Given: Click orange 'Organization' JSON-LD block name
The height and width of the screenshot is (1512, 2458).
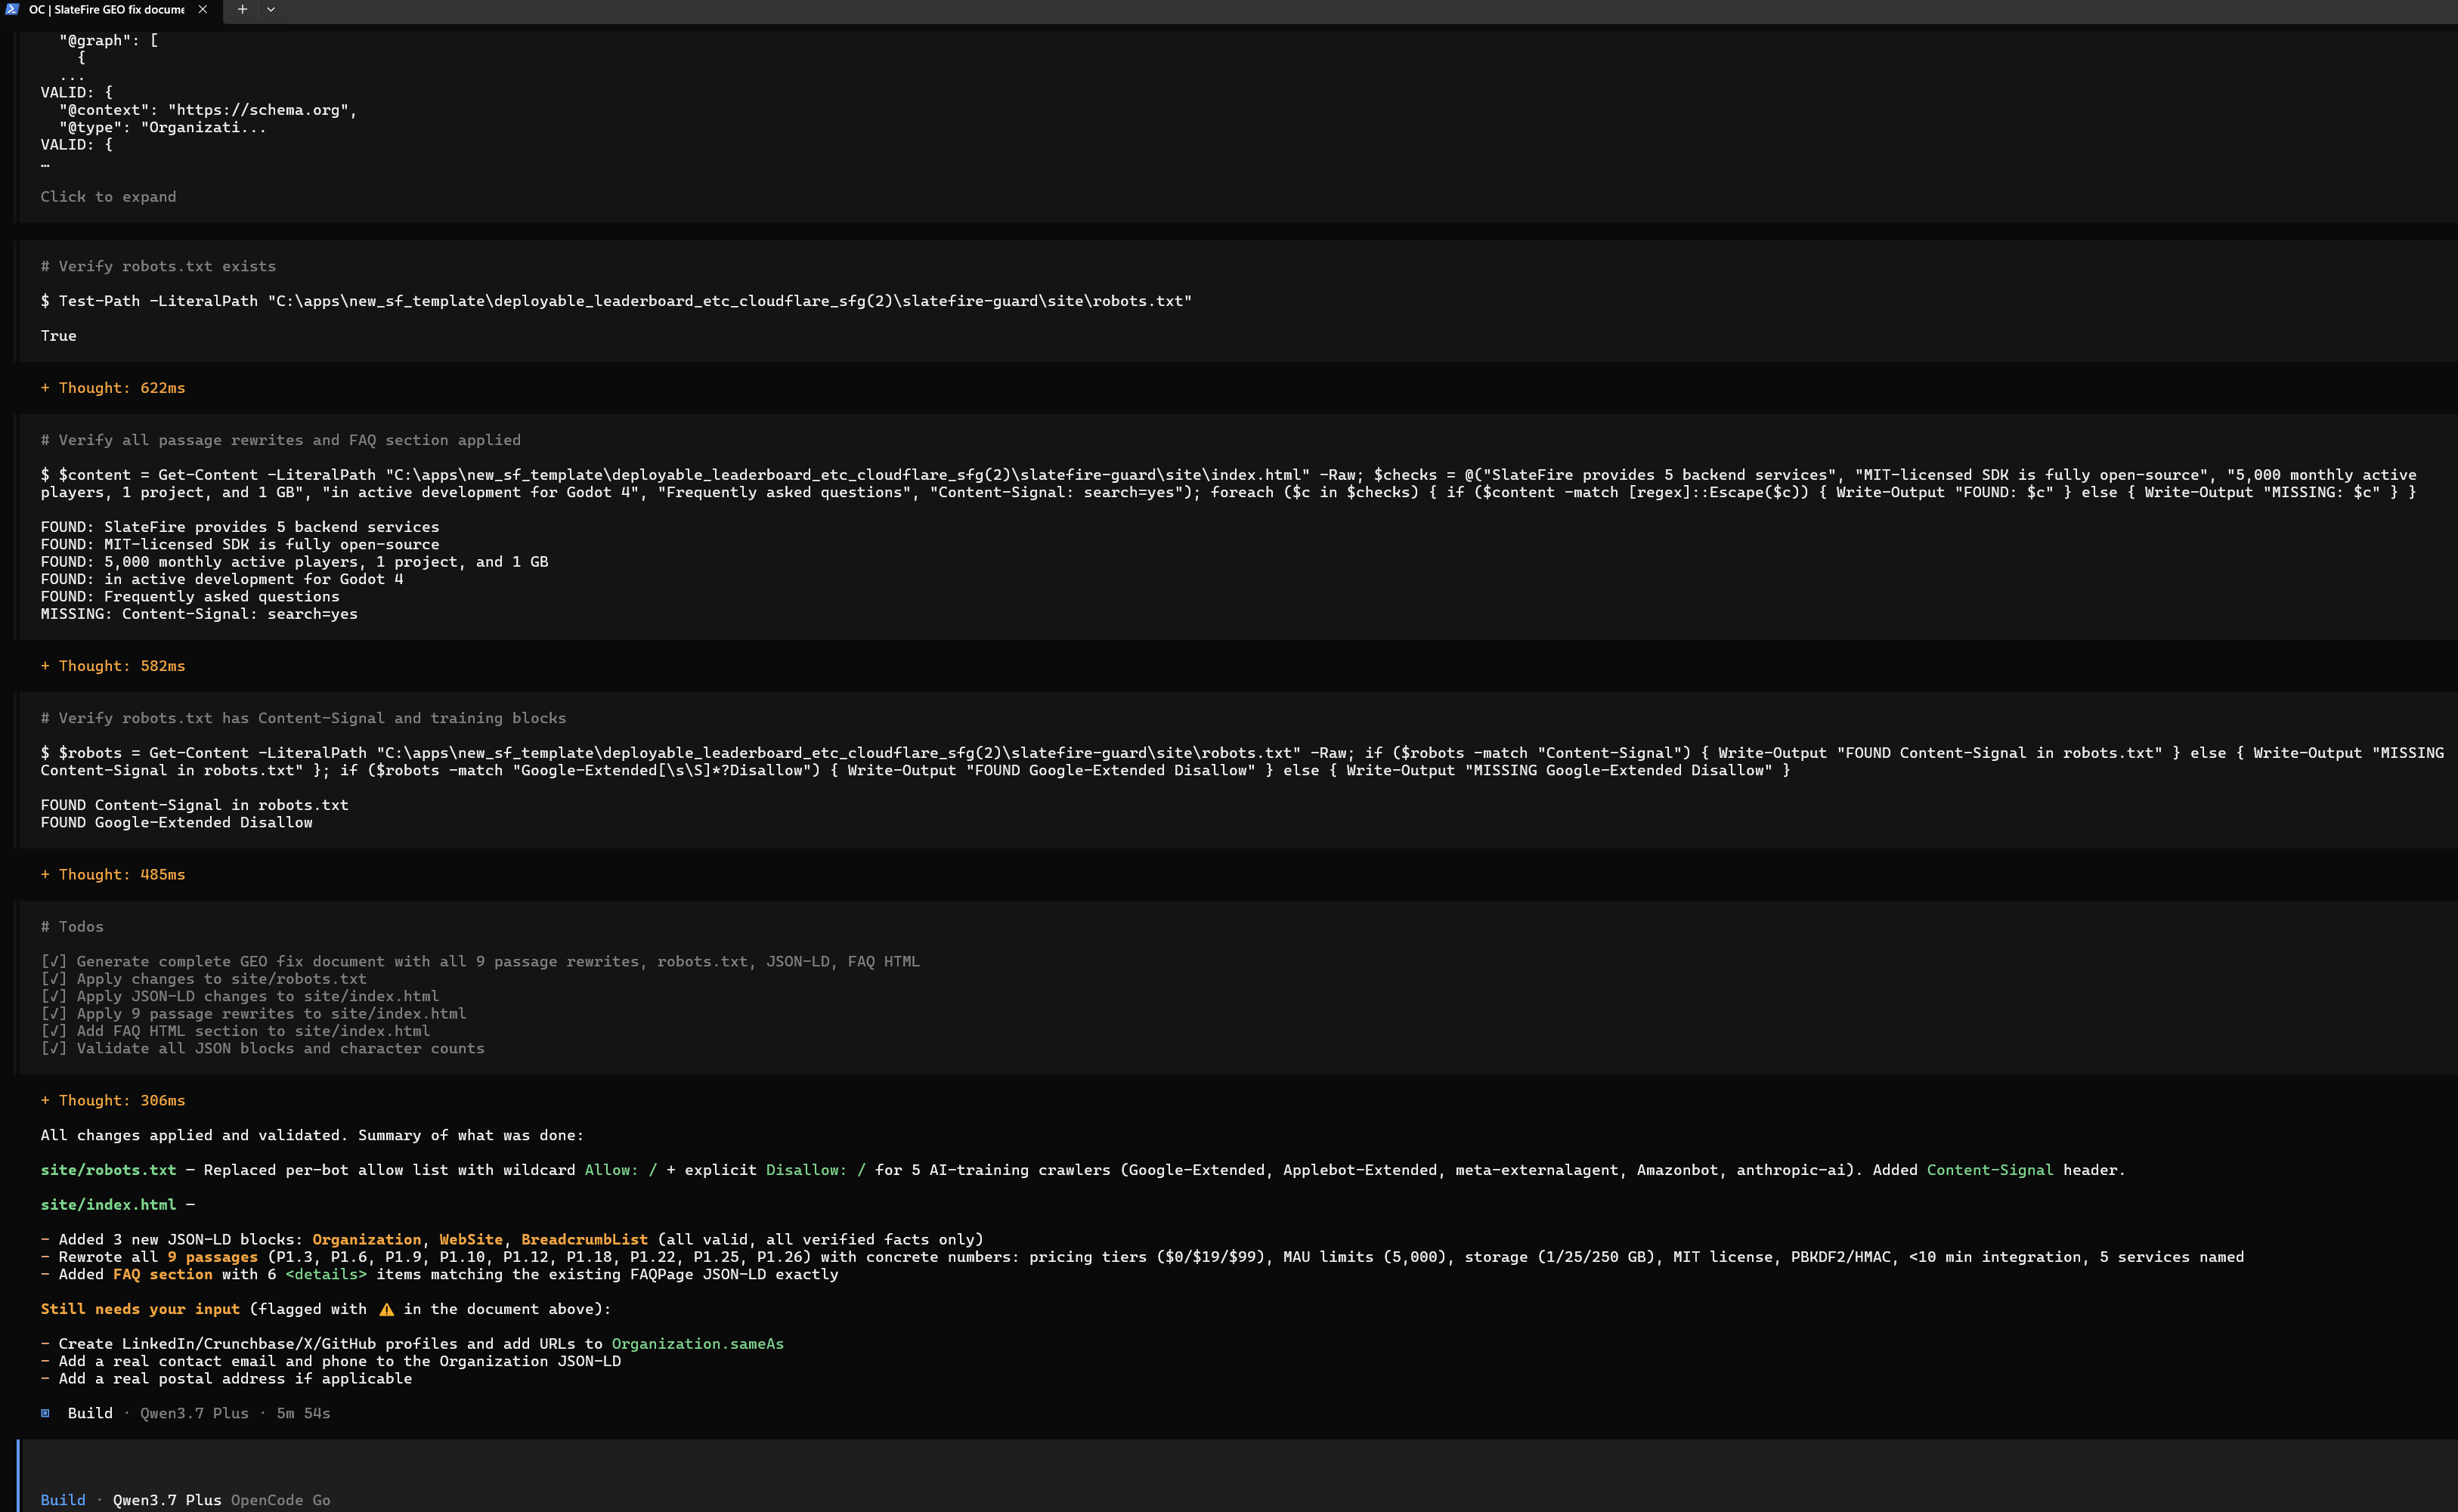Looking at the screenshot, I should click(x=366, y=1239).
